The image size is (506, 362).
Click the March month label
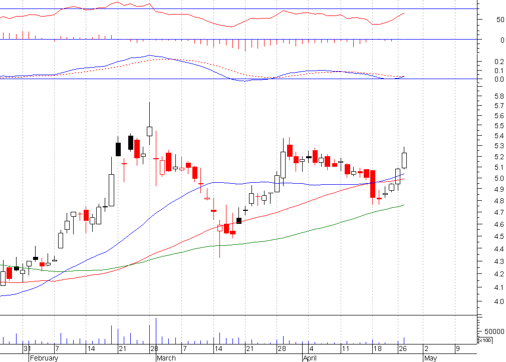[x=166, y=358]
